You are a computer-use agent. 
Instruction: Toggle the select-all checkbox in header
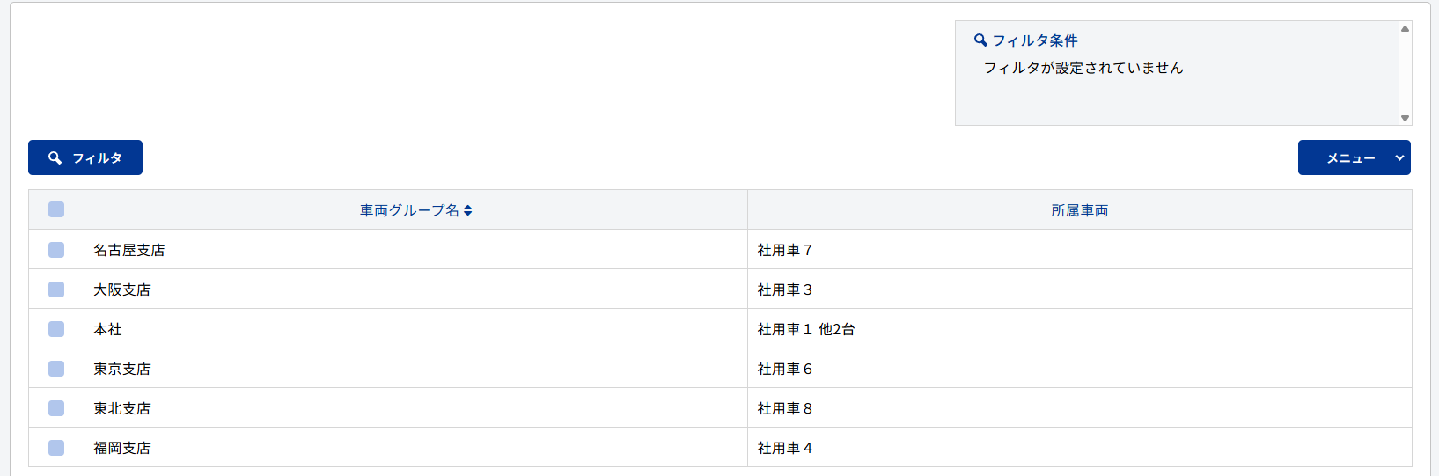pyautogui.click(x=56, y=209)
